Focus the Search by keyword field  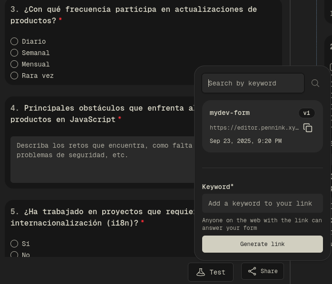(x=253, y=83)
